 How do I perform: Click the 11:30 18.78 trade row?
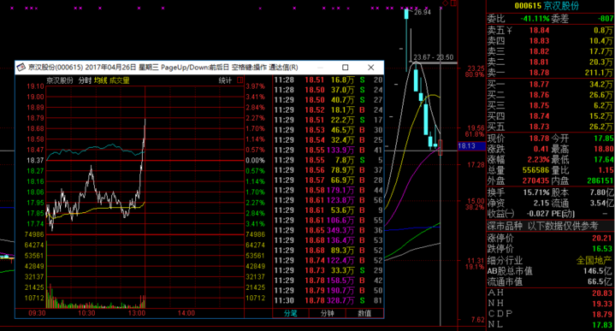click(x=328, y=301)
